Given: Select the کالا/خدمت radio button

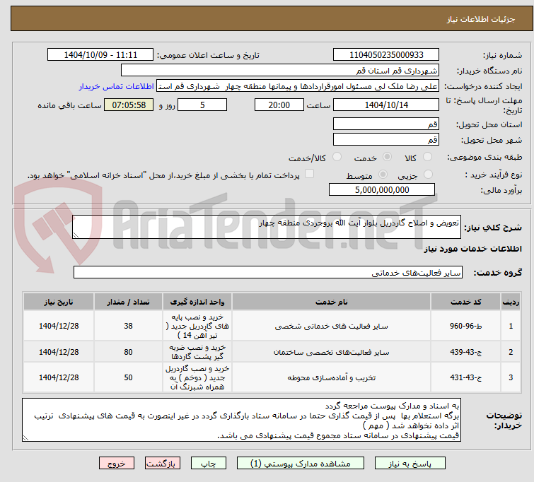Looking at the screenshot, I should (337, 157).
